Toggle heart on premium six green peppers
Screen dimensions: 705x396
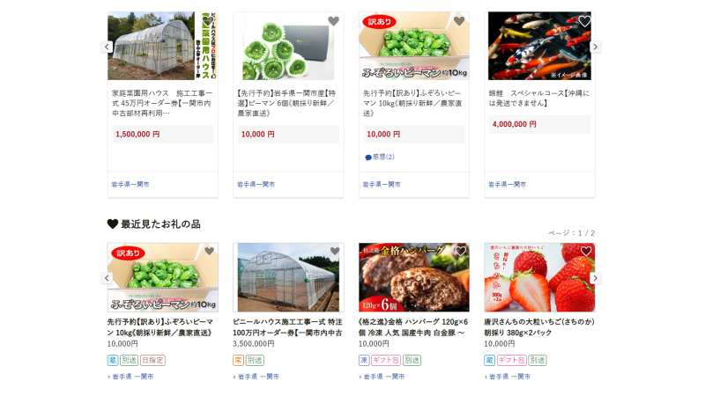pyautogui.click(x=333, y=21)
